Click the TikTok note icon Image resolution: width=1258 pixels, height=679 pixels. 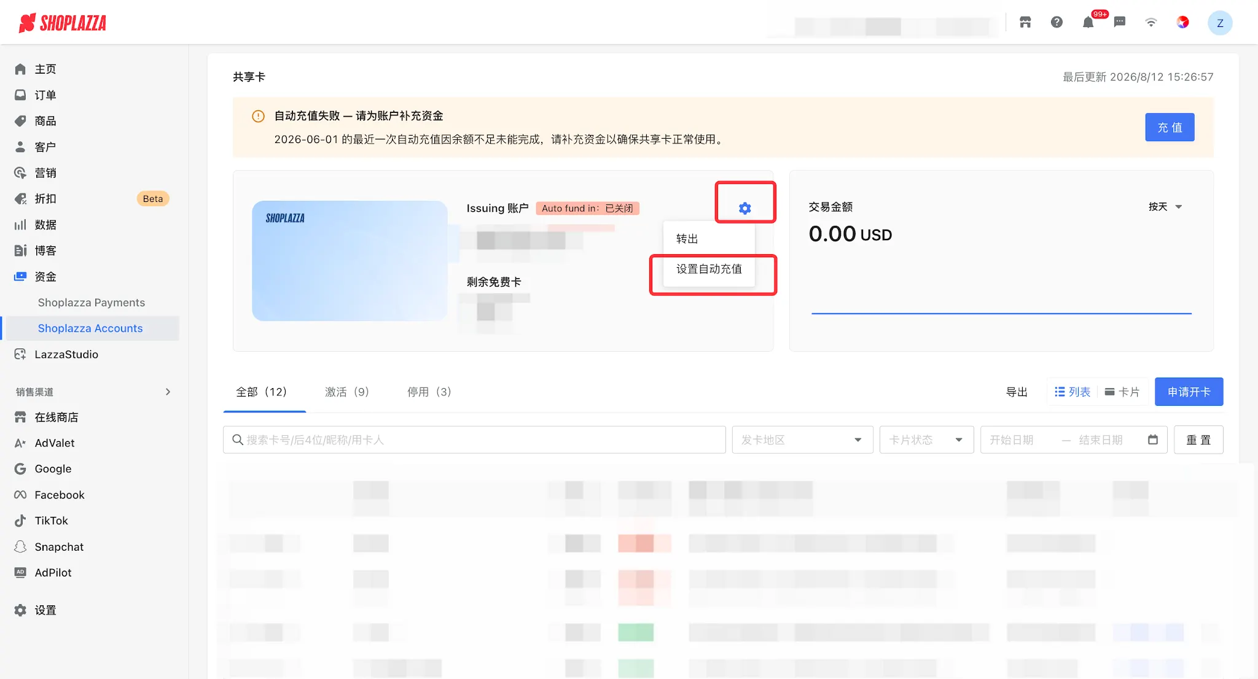click(x=20, y=521)
